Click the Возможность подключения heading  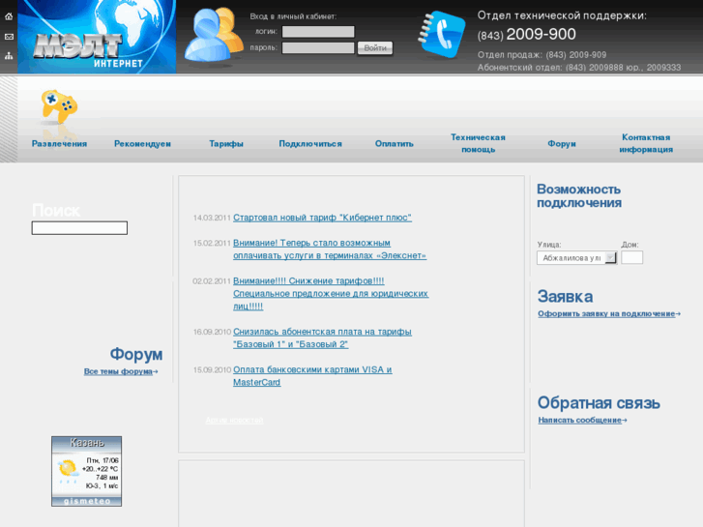pos(579,196)
